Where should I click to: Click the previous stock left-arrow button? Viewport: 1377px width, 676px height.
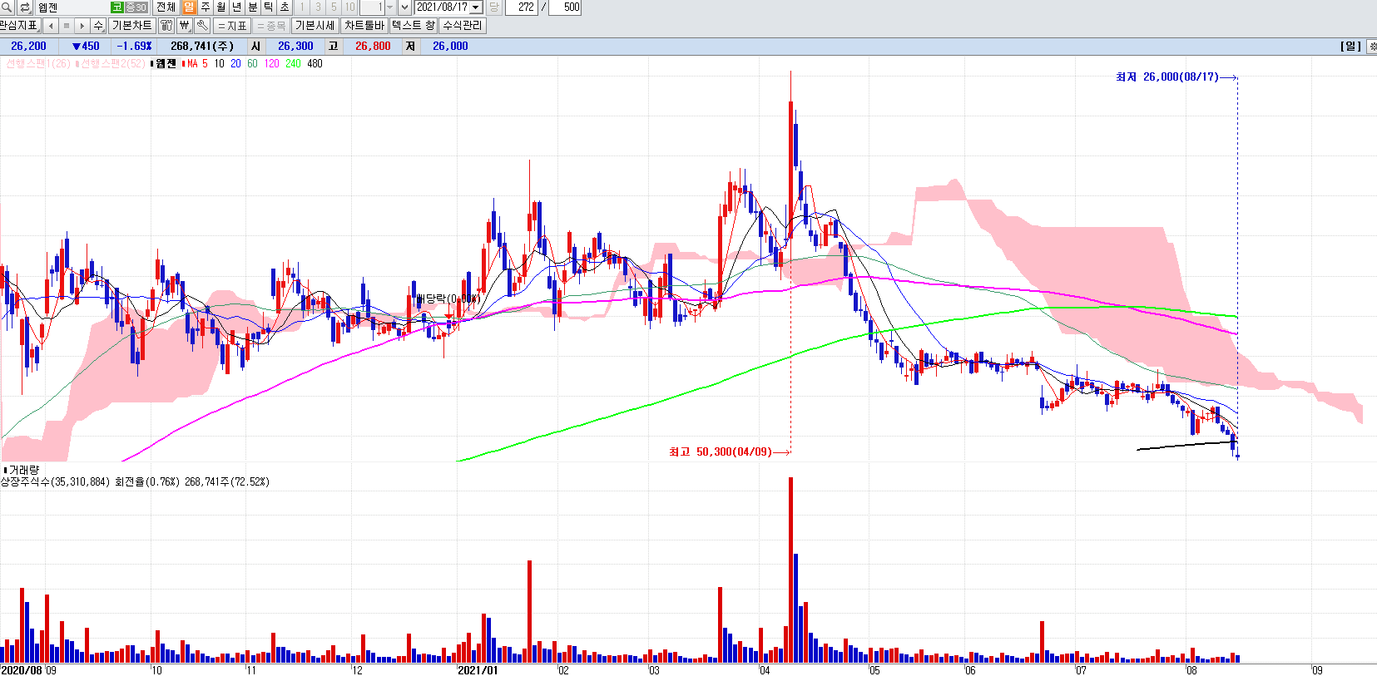(x=50, y=25)
